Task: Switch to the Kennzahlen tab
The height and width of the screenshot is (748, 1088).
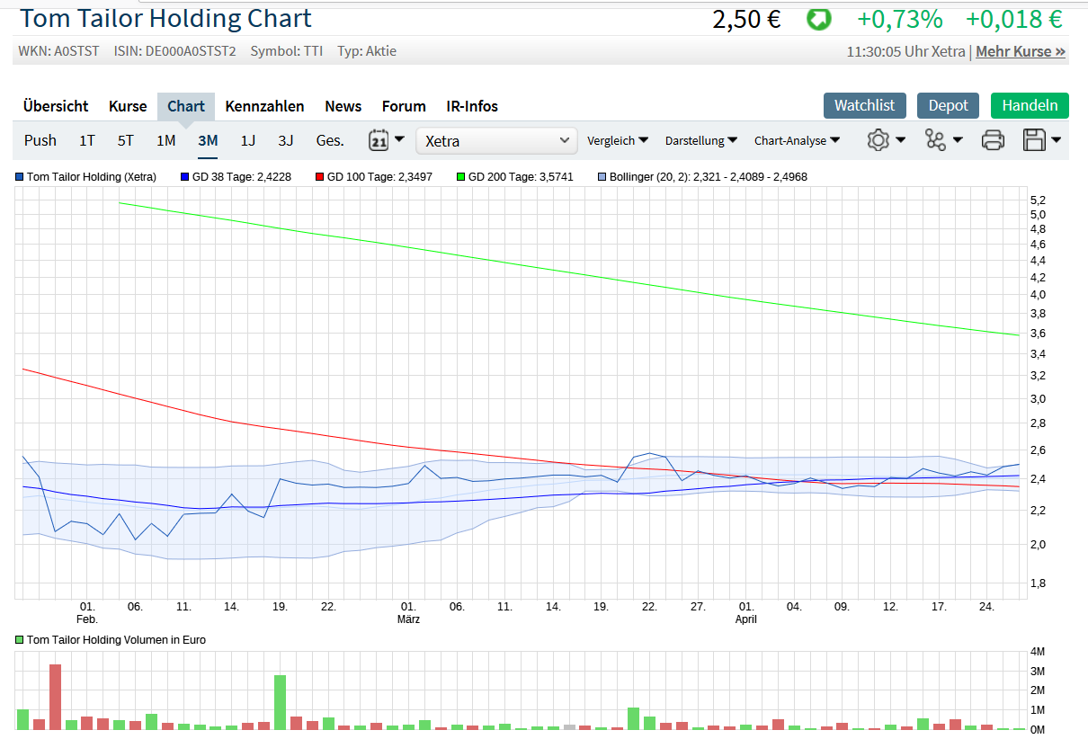Action: (264, 106)
